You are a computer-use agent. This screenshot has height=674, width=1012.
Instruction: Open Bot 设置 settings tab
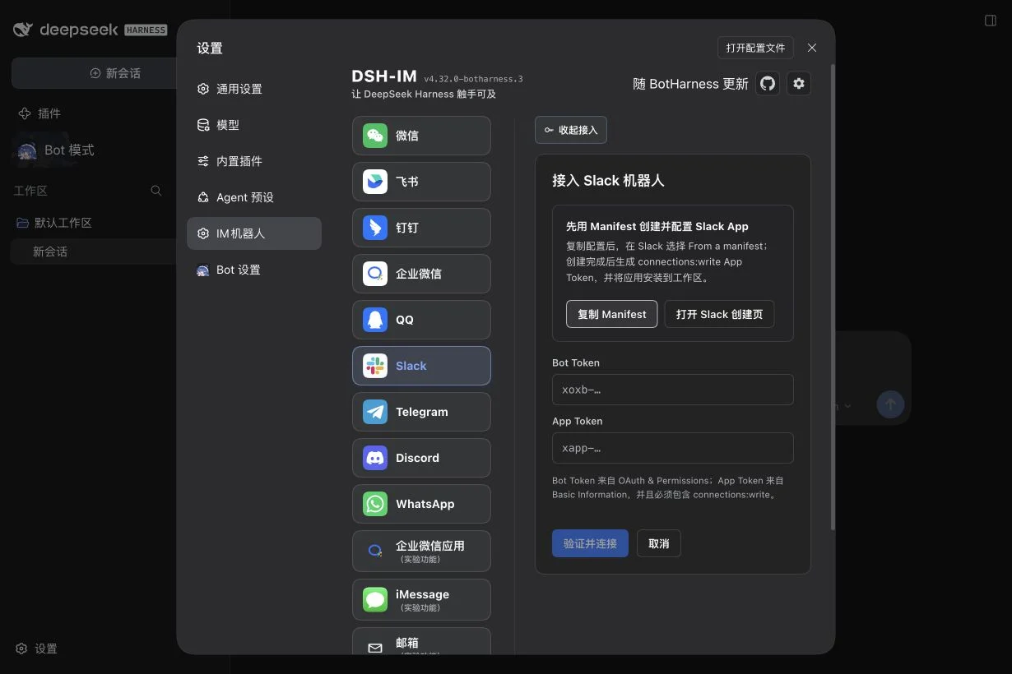click(x=254, y=270)
